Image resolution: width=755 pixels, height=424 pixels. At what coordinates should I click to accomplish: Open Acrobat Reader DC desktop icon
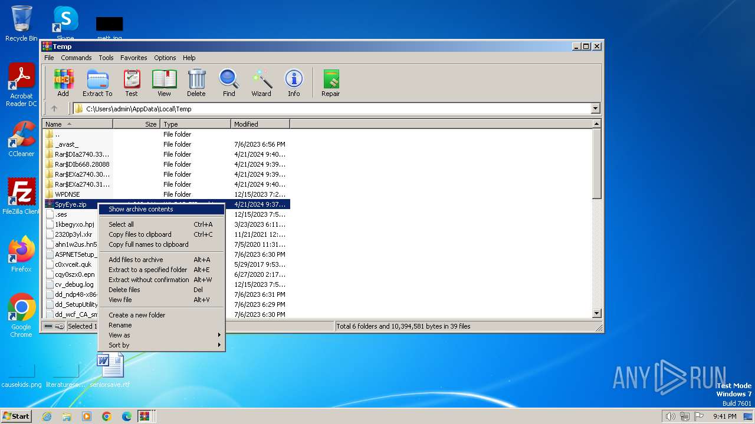(x=21, y=85)
